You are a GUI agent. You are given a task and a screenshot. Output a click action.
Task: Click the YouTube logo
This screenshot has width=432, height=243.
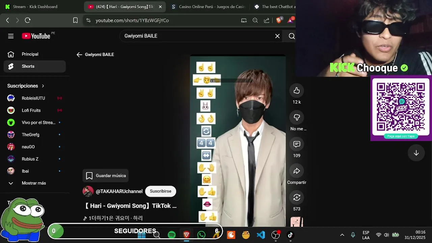point(36,36)
